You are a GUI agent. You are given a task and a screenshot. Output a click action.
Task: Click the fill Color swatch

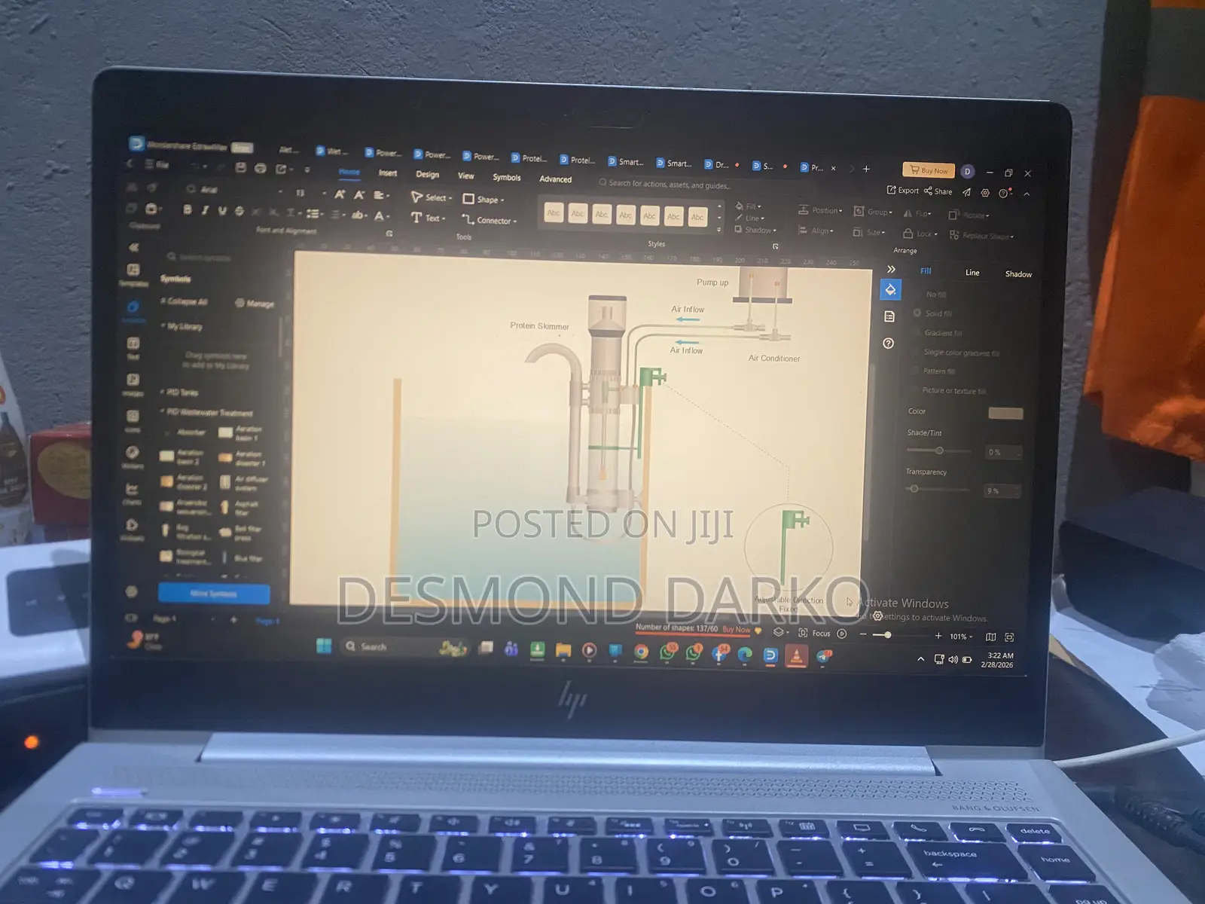click(x=1005, y=413)
